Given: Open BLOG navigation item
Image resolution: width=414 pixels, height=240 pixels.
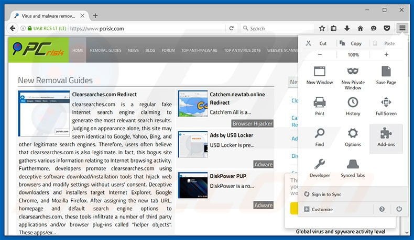Looking at the screenshot, I should pyautogui.click(x=150, y=50).
